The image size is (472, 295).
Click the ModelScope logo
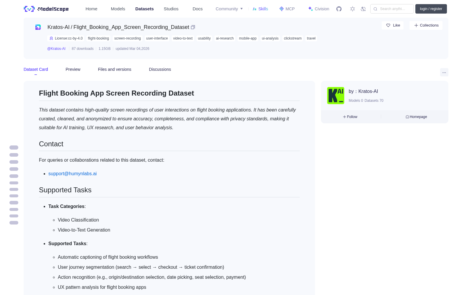pyautogui.click(x=46, y=9)
